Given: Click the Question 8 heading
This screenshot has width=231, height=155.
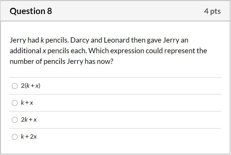Looking at the screenshot, I should 31,11.
